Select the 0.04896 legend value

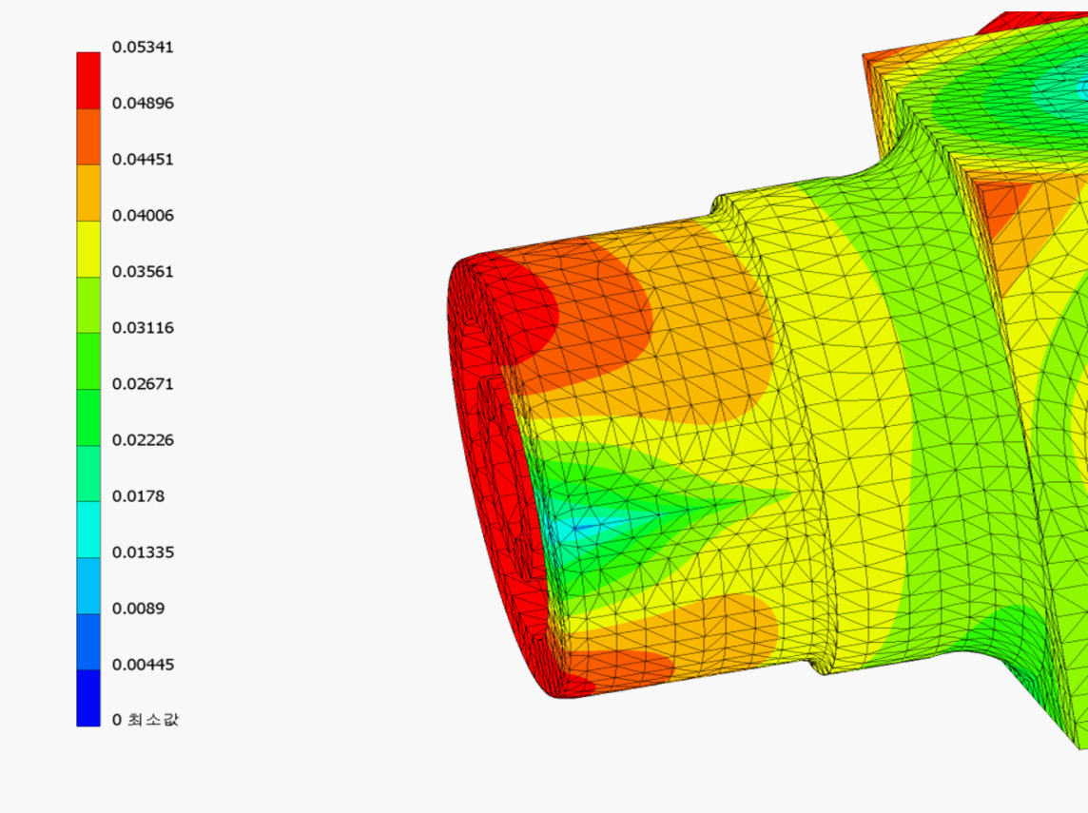click(143, 103)
